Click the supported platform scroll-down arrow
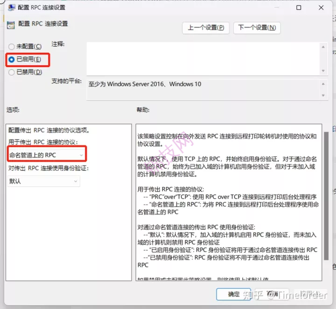This screenshot has height=309, width=336. (x=323, y=96)
